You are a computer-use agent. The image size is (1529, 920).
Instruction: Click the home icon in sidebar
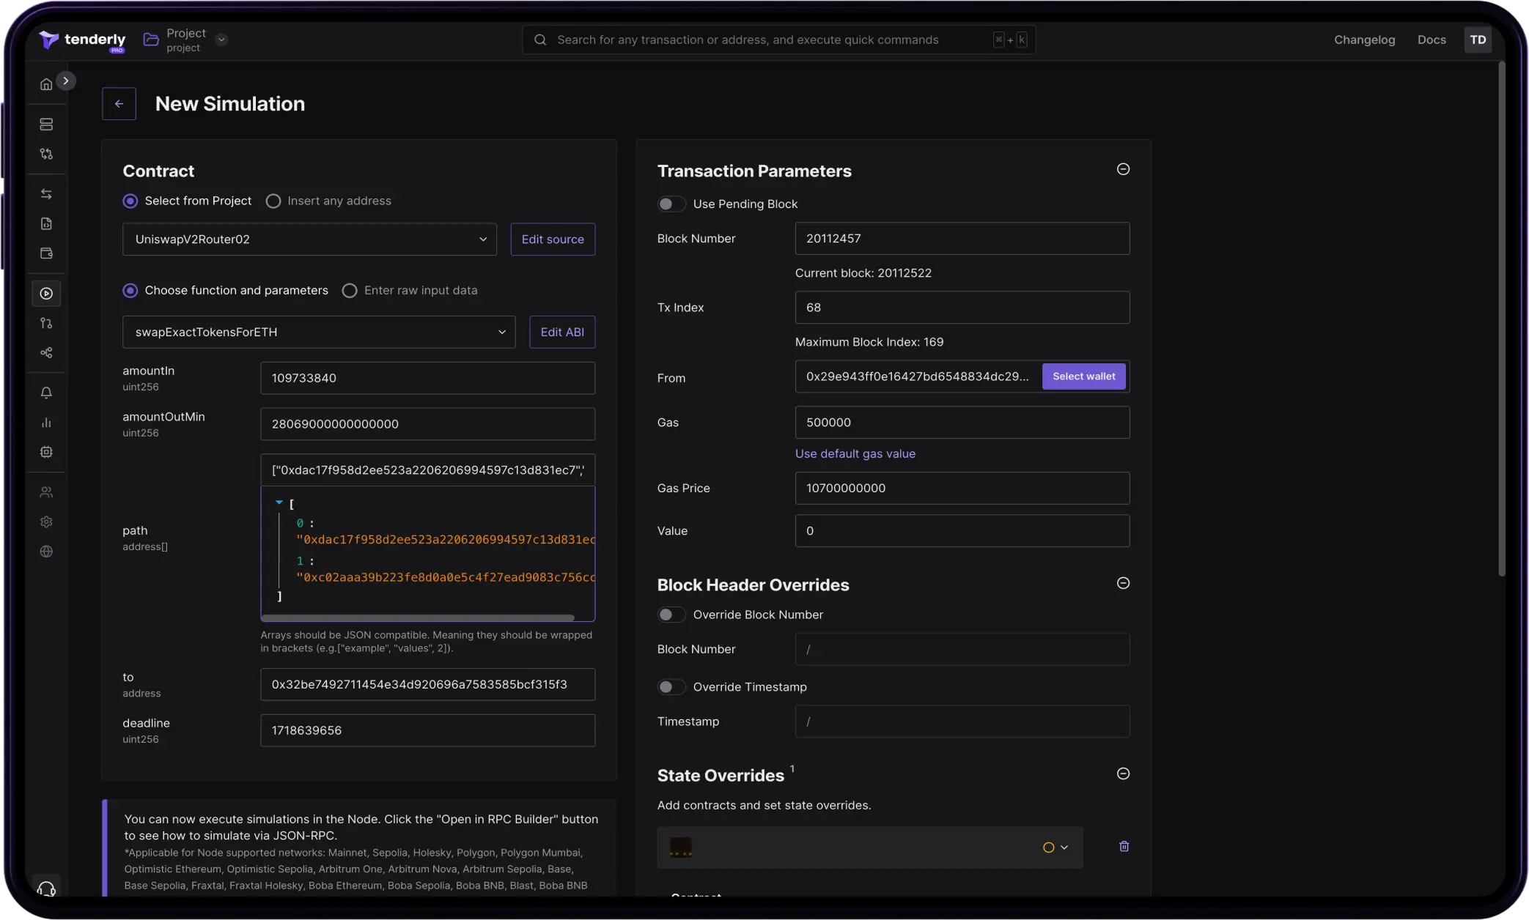click(x=46, y=84)
